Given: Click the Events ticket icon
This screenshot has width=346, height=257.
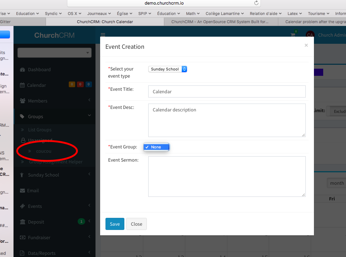Looking at the screenshot, I should coord(22,206).
